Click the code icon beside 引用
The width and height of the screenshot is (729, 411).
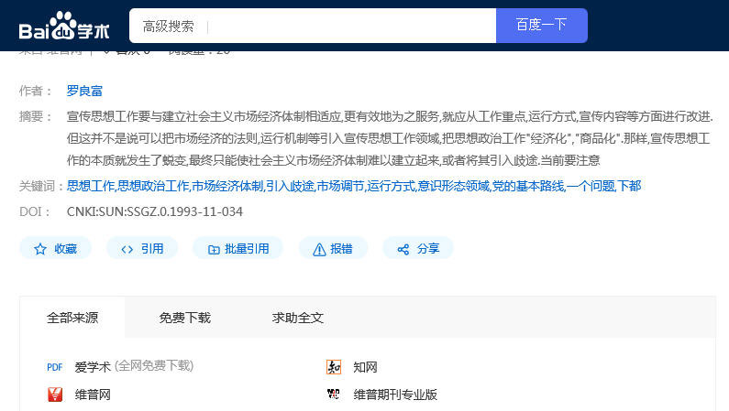pyautogui.click(x=127, y=249)
